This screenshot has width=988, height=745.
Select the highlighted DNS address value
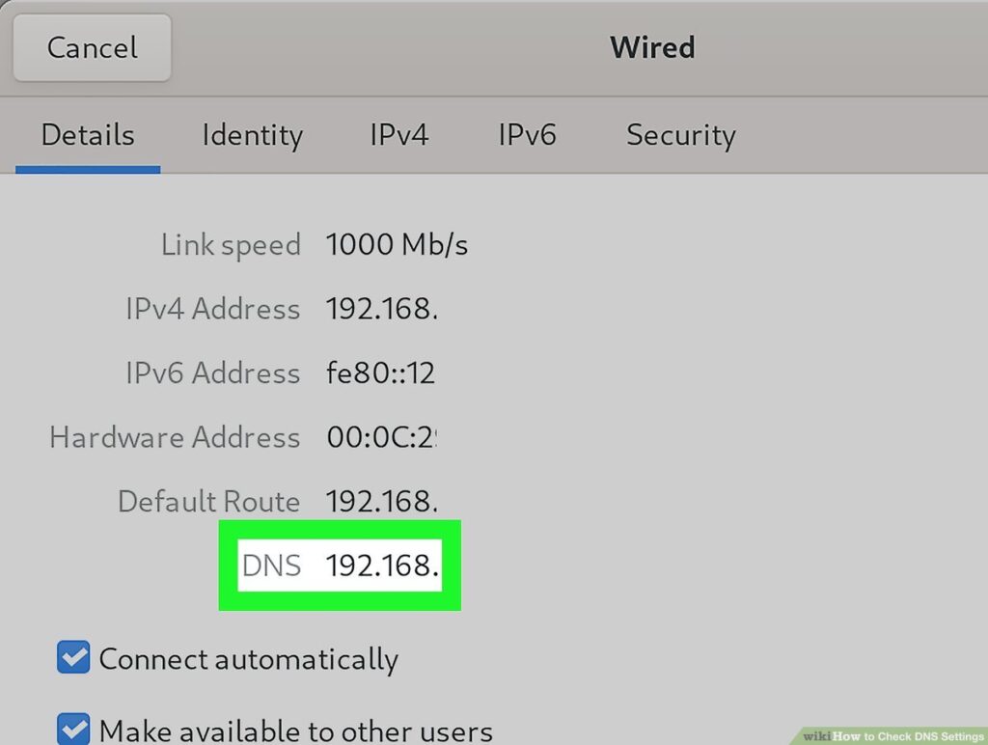[x=382, y=566]
